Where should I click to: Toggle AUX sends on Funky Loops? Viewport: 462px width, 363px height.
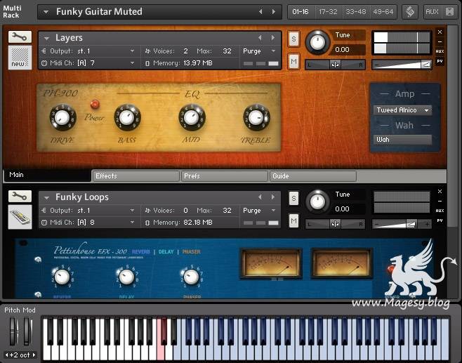[440, 211]
